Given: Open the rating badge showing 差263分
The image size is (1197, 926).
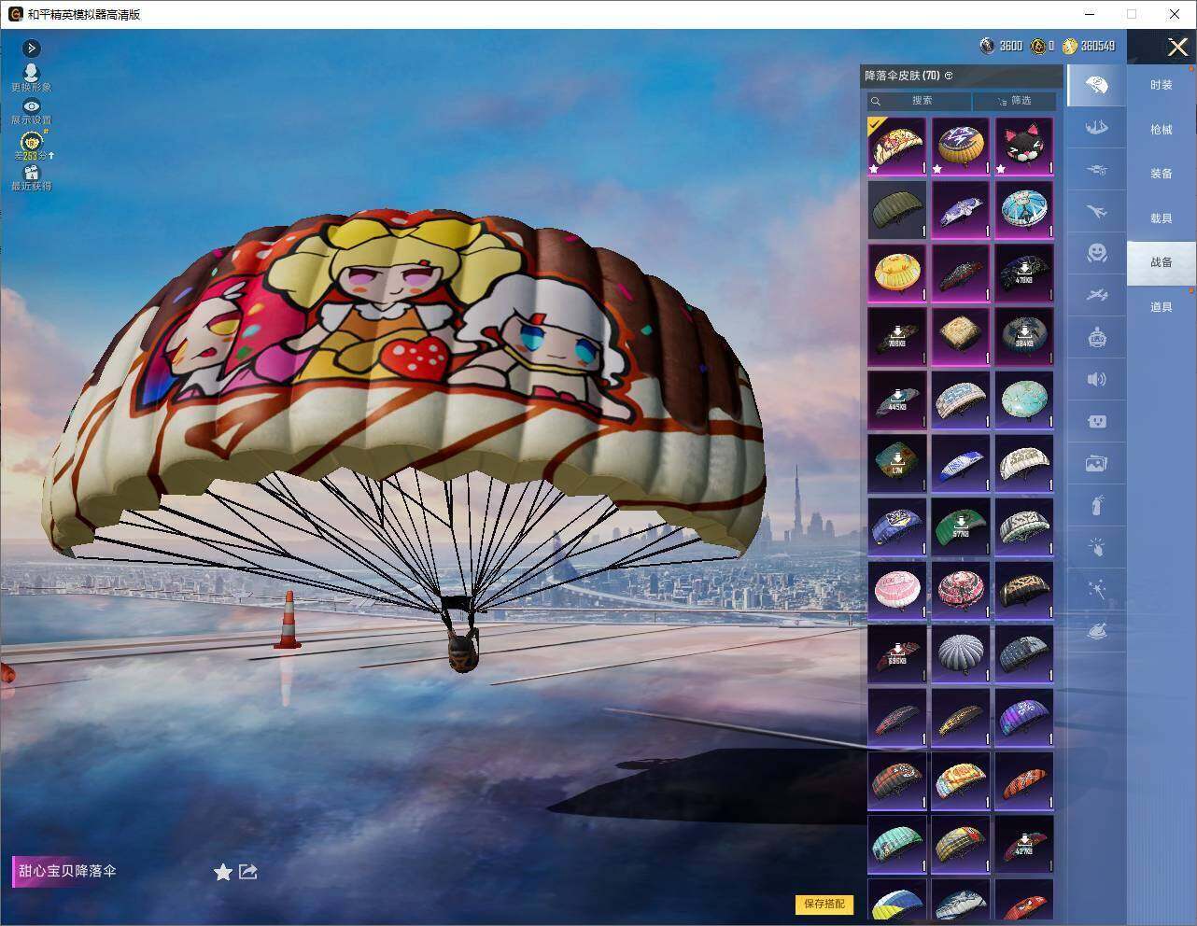Looking at the screenshot, I should [32, 146].
